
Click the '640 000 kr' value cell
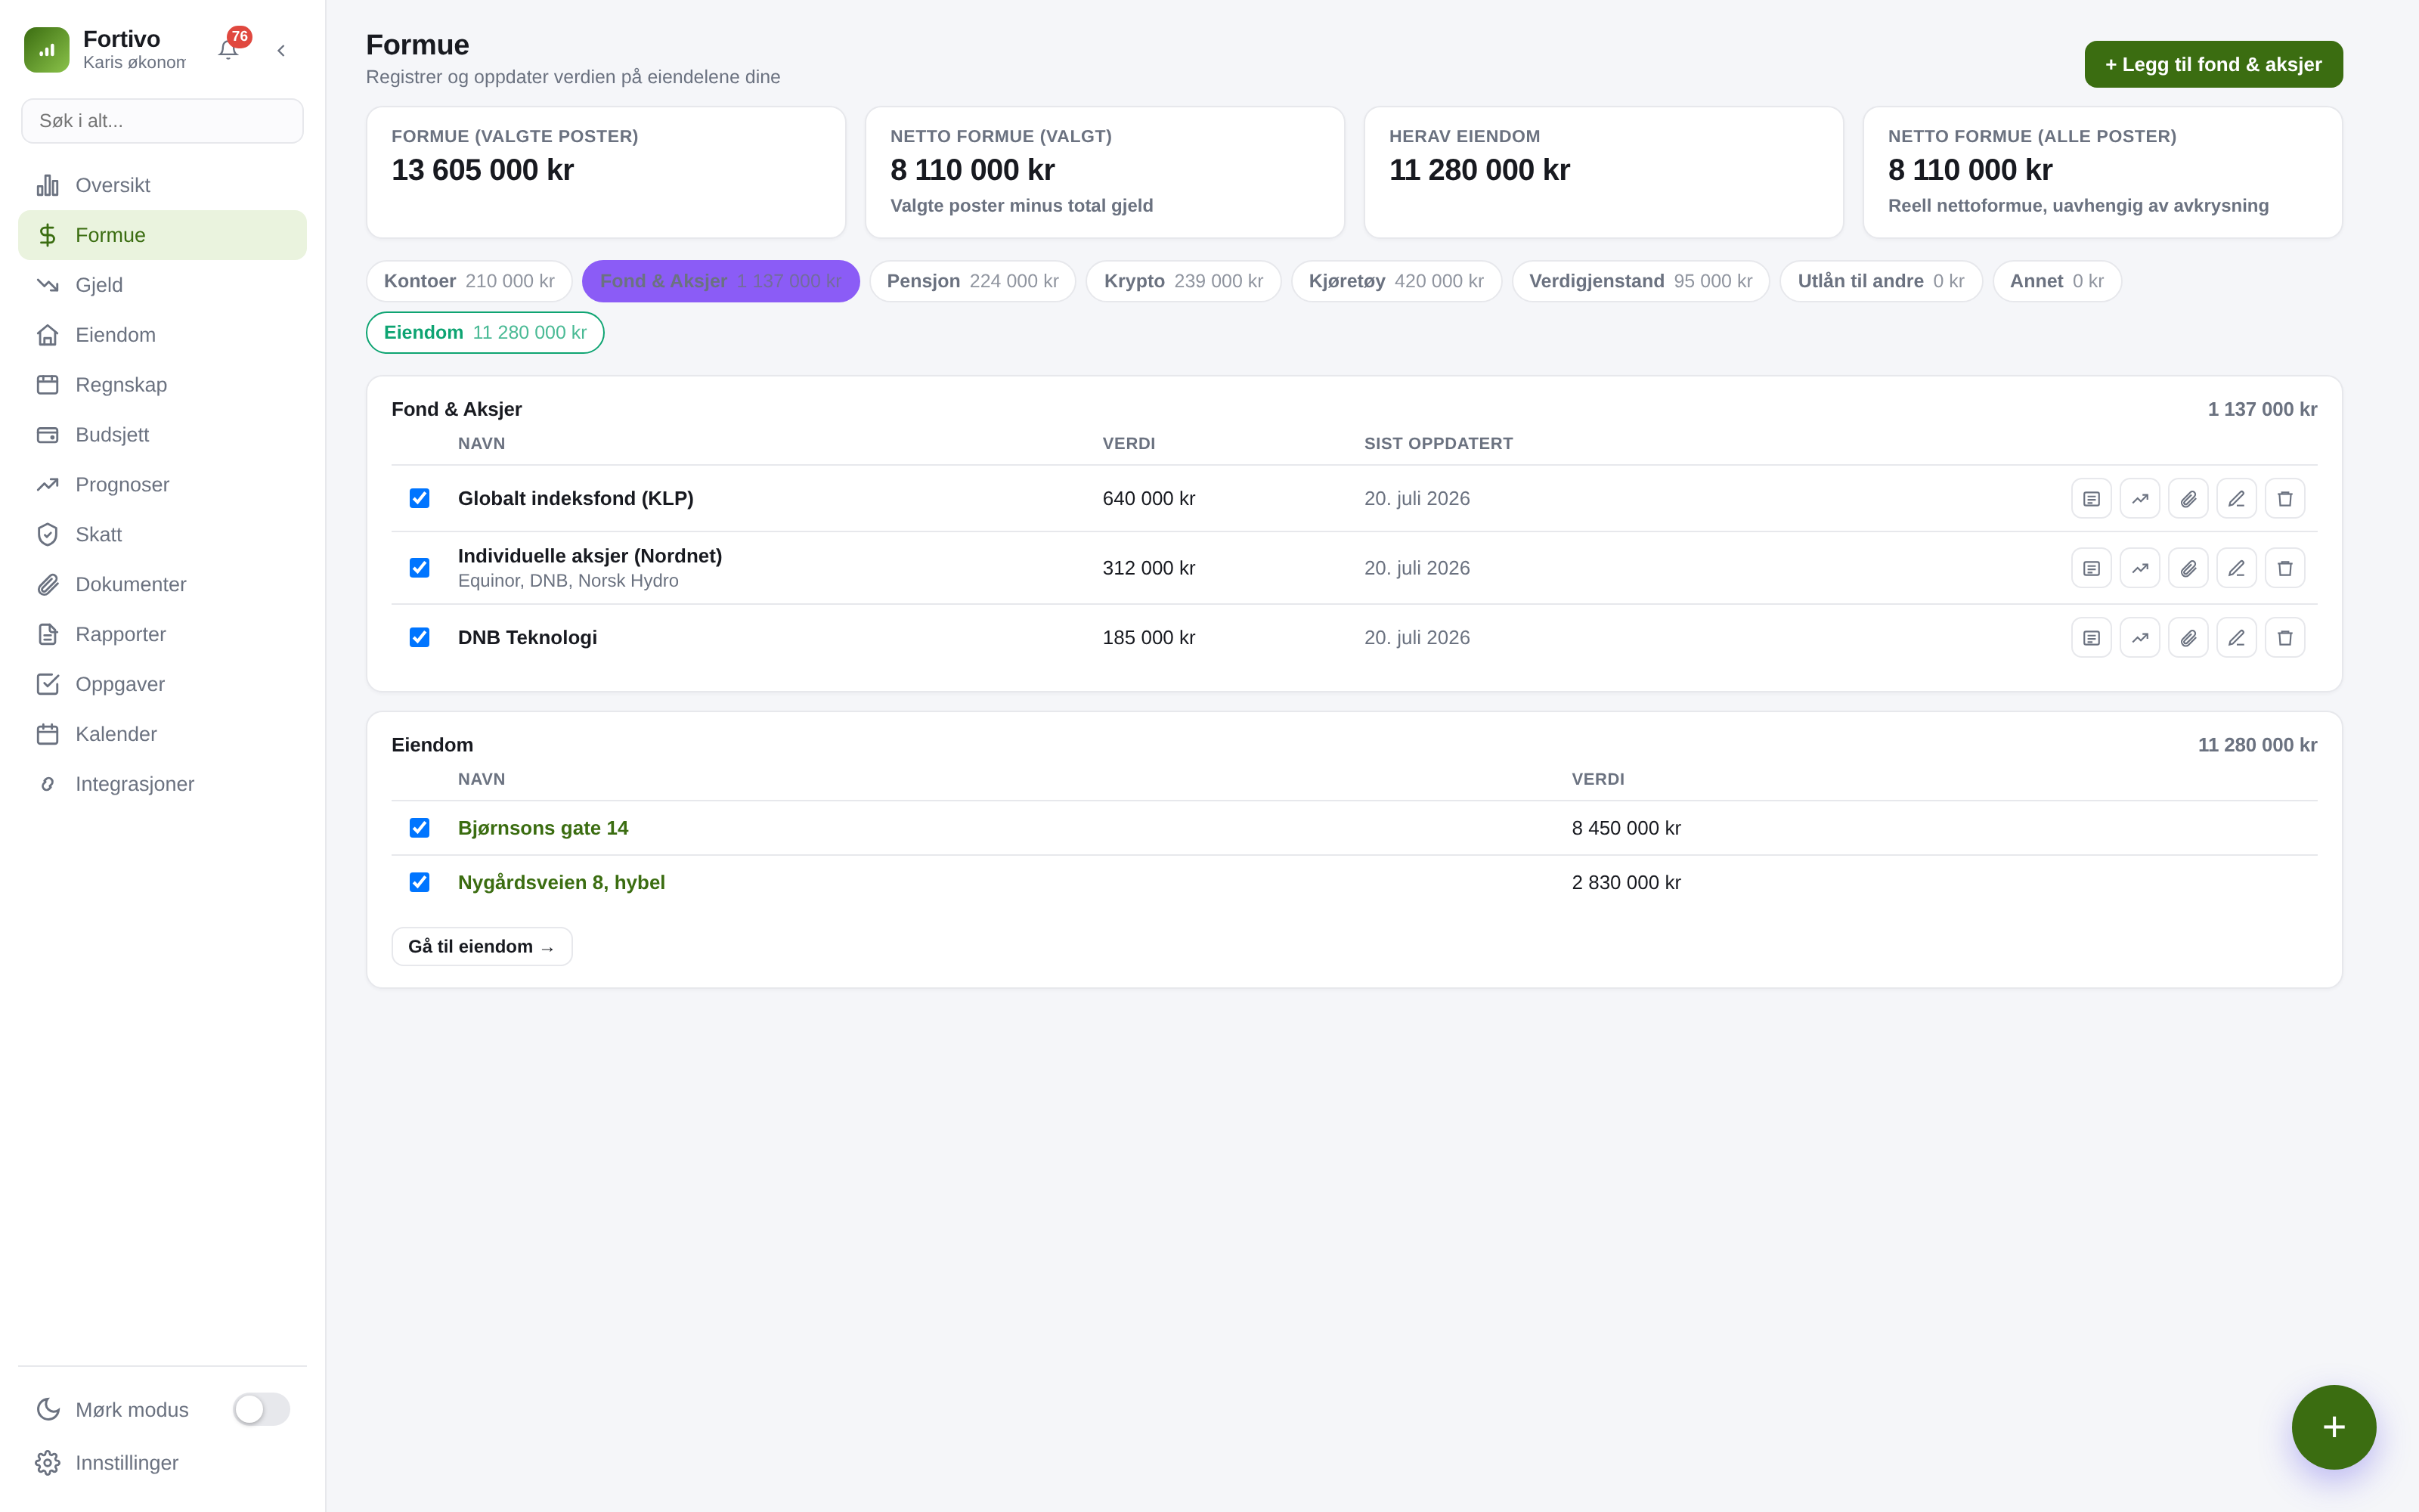click(x=1148, y=498)
